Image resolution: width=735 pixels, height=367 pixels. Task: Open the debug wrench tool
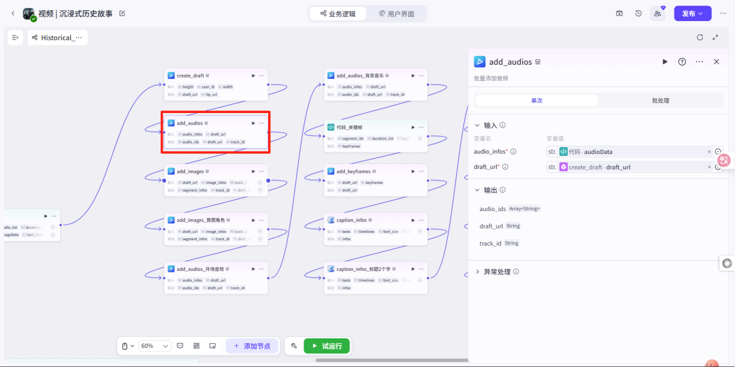pyautogui.click(x=294, y=346)
